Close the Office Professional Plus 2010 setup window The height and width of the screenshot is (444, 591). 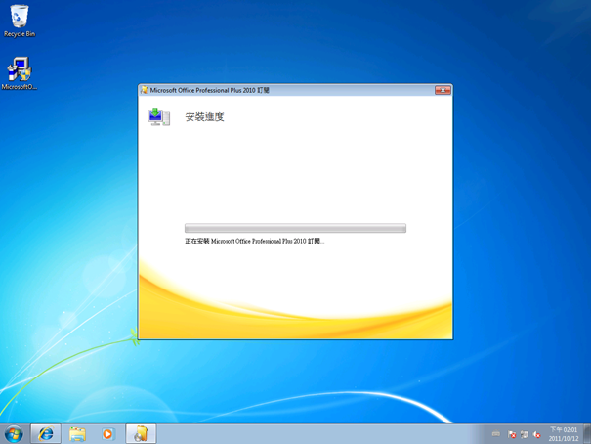[x=443, y=90]
